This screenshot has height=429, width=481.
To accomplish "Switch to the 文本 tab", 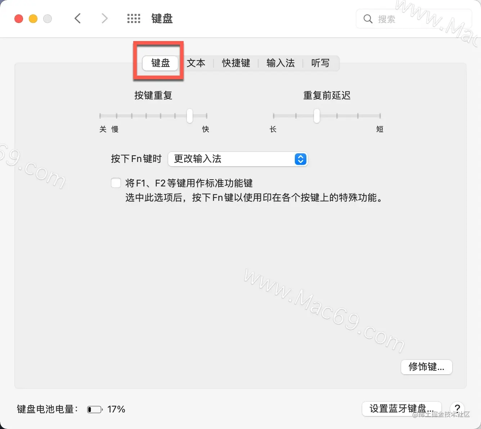I will point(196,63).
